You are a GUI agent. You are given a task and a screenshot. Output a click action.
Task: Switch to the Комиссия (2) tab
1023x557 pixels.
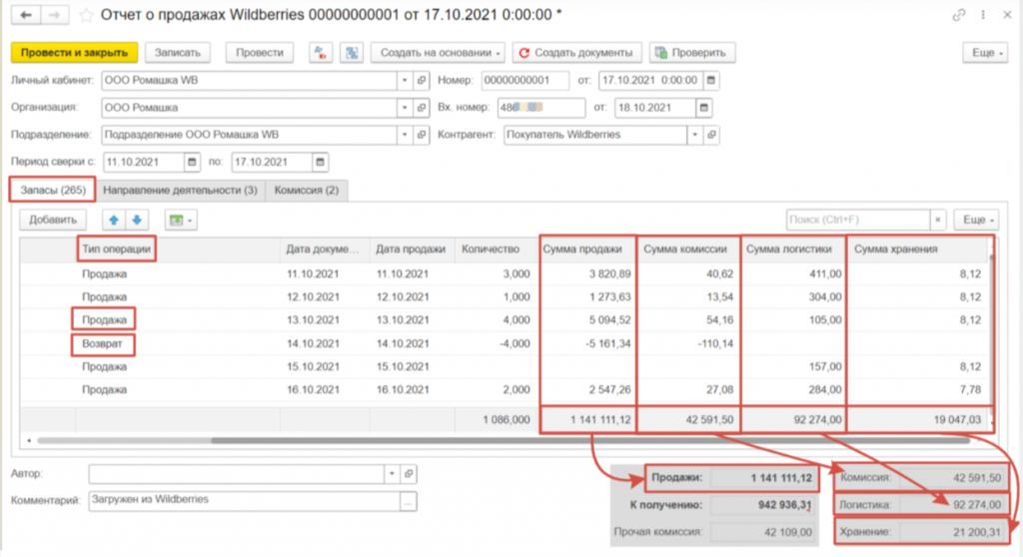(306, 190)
